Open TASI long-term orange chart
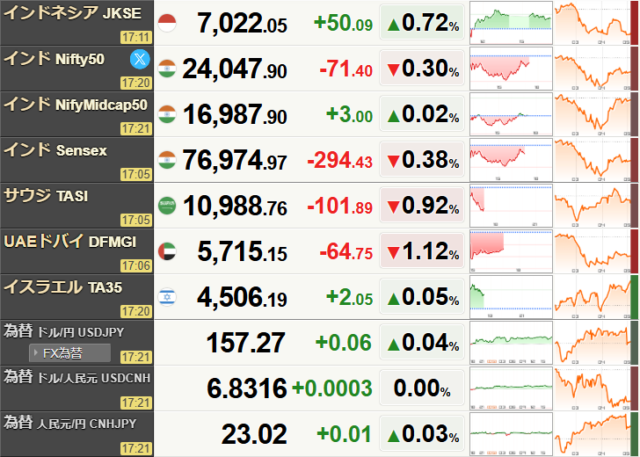 (x=593, y=206)
